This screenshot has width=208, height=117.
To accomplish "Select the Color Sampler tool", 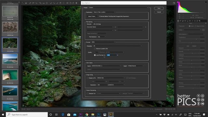I will click(33, 3).
